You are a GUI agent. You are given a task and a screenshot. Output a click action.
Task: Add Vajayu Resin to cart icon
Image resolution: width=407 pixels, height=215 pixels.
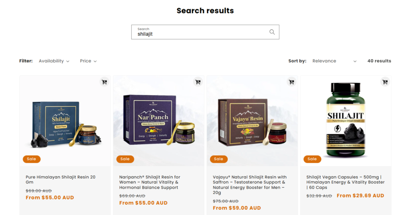[291, 82]
